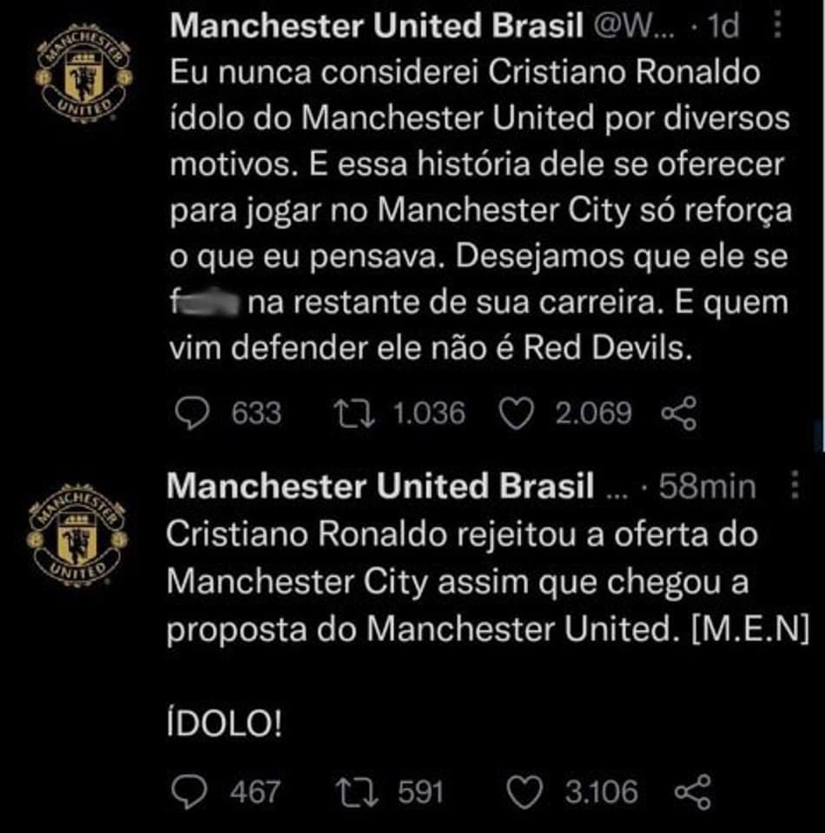Viewport: 825px width, 833px height.
Task: Reply to the ÍDOLO! tweet with 467 comments
Action: (x=189, y=793)
